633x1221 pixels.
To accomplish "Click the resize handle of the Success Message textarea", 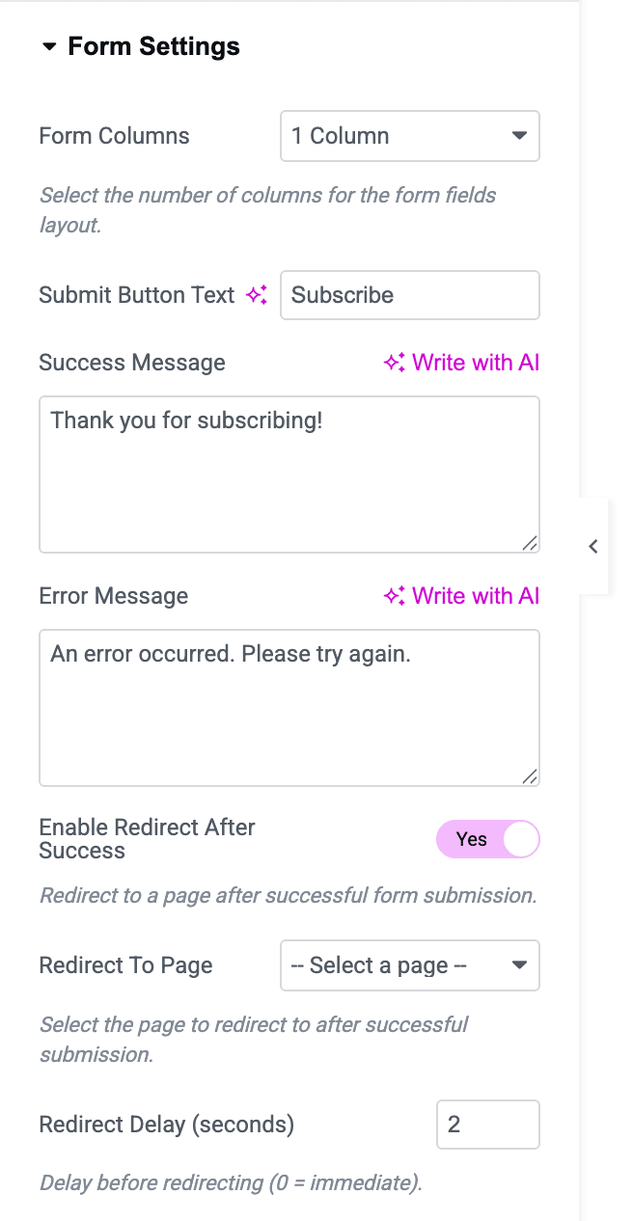I will click(x=530, y=543).
